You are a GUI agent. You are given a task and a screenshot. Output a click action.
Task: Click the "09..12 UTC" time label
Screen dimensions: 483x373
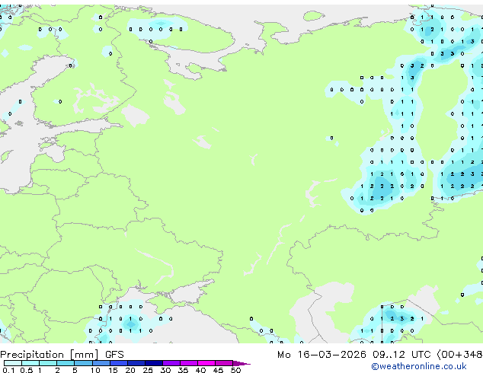(x=401, y=355)
